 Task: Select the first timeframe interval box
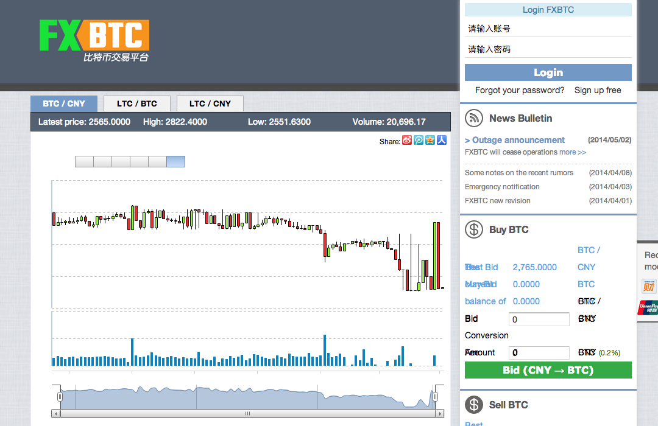pos(84,161)
